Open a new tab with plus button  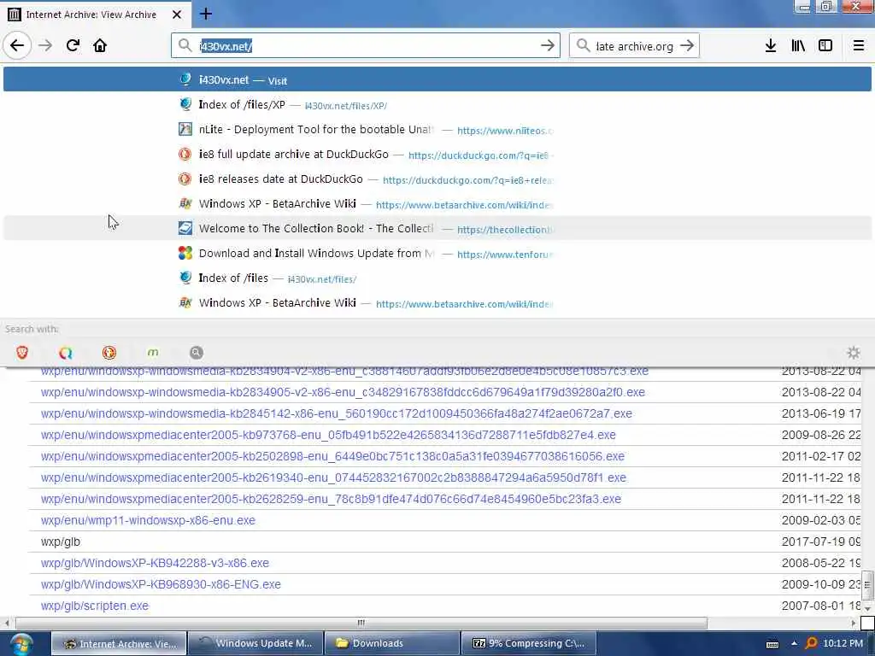206,14
